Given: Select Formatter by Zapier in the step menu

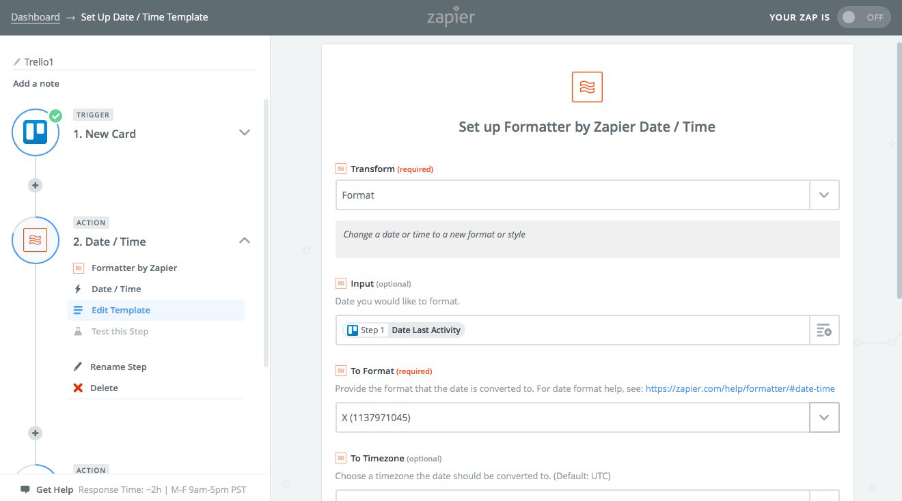Looking at the screenshot, I should click(134, 268).
